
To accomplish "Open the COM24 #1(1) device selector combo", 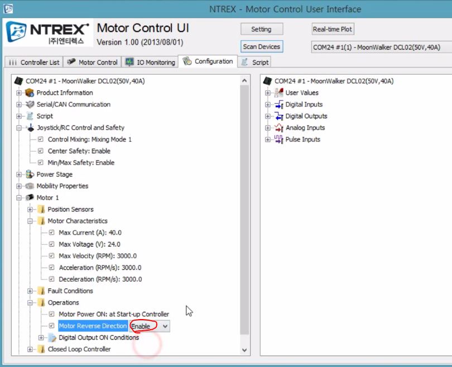I will coord(381,47).
